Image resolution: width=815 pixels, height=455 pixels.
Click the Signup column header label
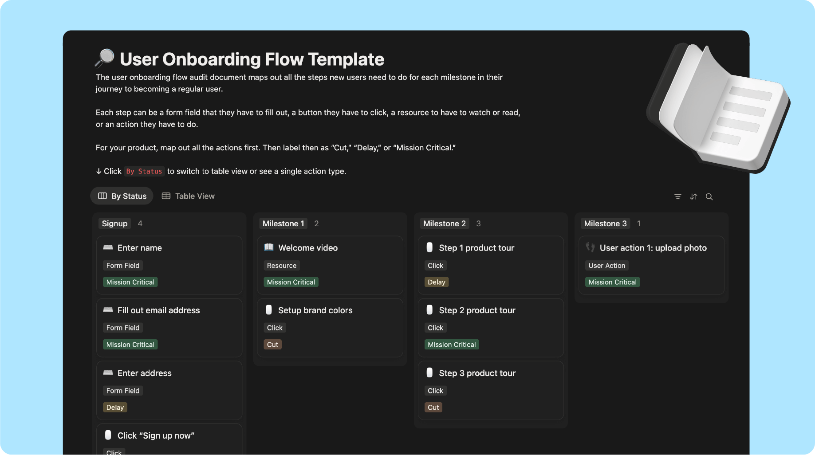click(x=114, y=224)
